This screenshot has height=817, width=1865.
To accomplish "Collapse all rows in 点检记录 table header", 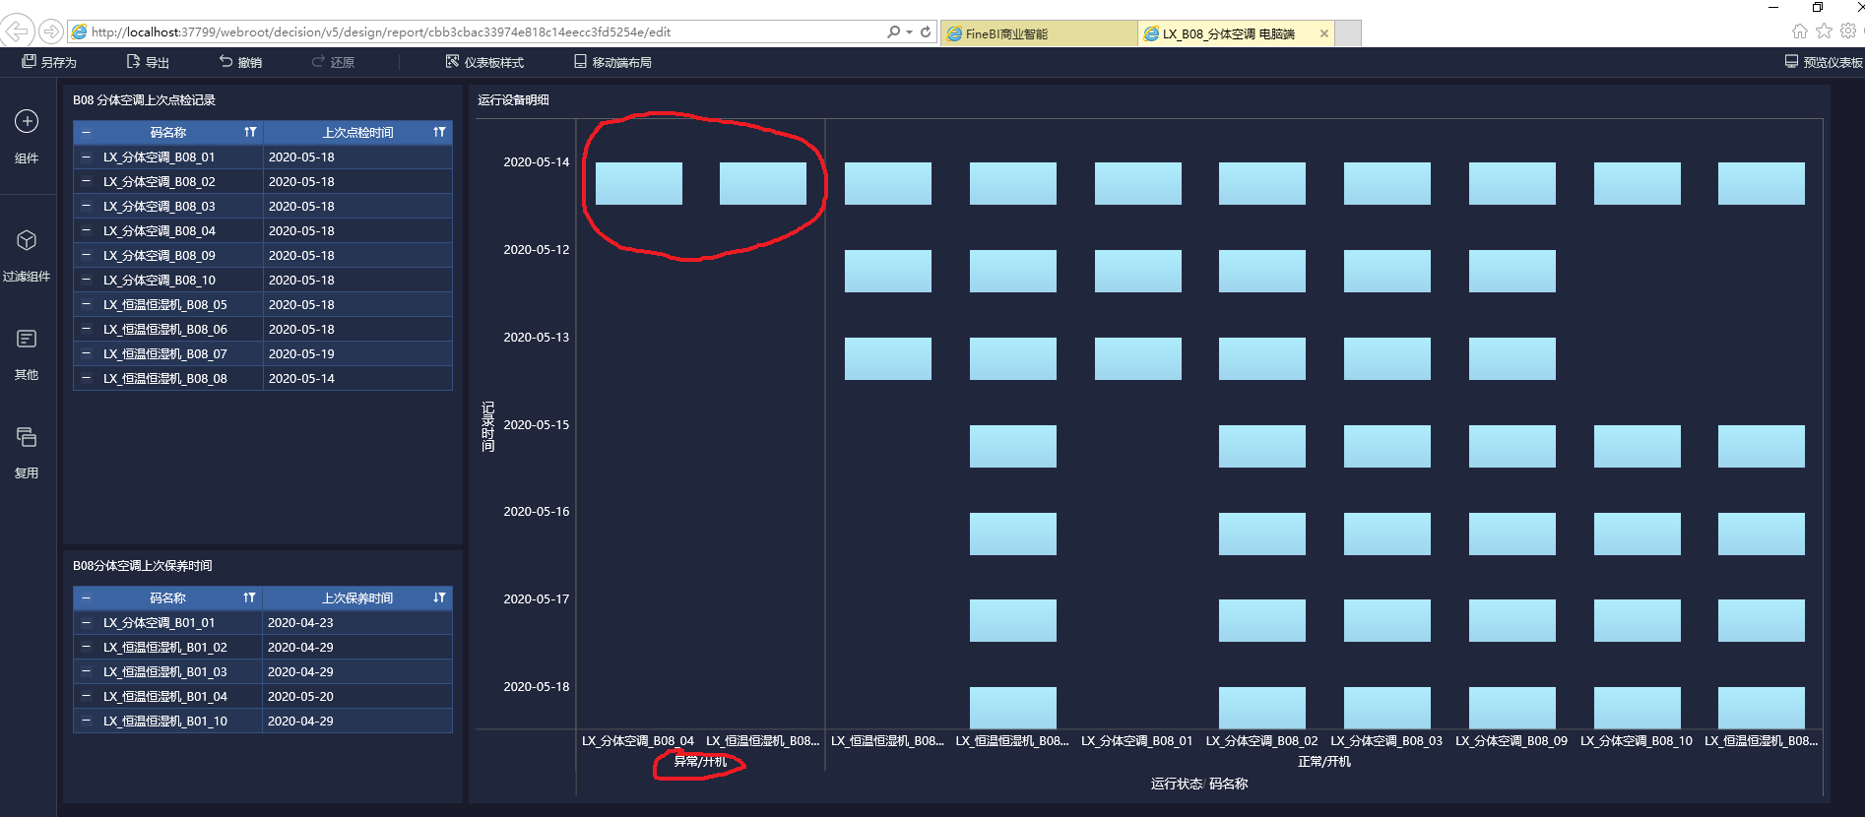I will [86, 132].
